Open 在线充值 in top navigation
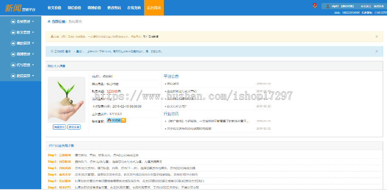 (134, 8)
